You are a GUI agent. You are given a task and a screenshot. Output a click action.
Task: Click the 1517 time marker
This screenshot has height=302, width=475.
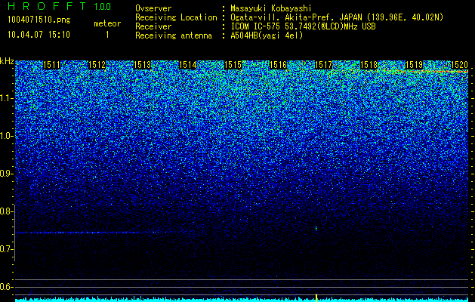[x=323, y=65]
